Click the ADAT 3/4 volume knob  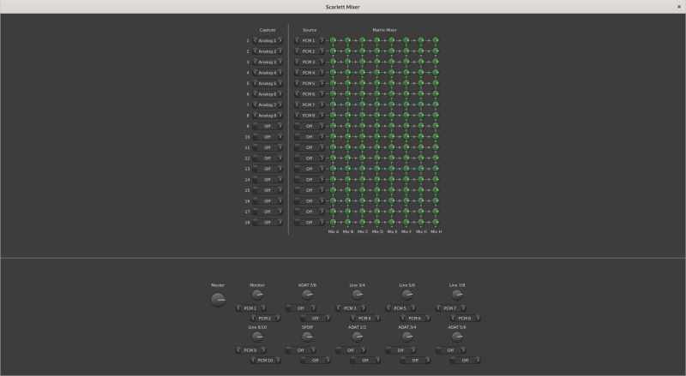[x=406, y=337]
